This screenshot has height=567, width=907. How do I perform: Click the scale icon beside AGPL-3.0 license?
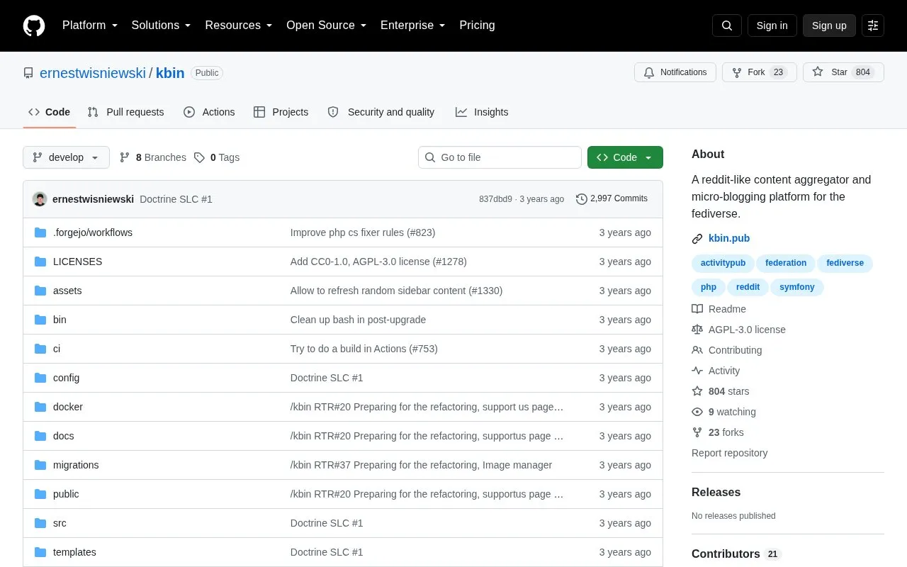coord(697,330)
